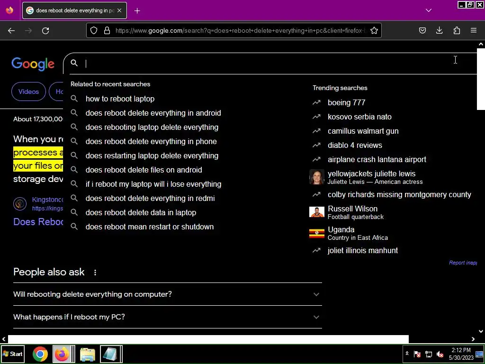Click the muted volume tray icon

pos(440,354)
